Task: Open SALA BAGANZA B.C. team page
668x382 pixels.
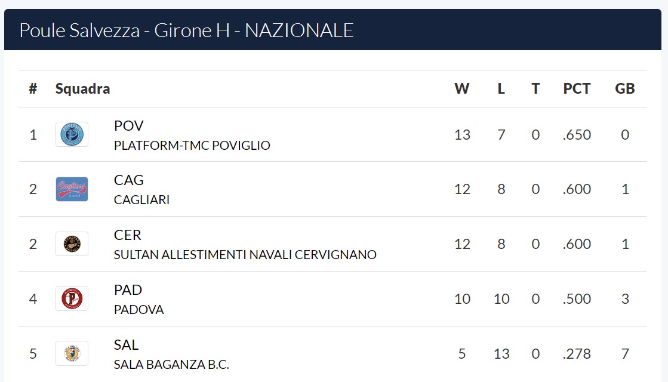Action: (171, 365)
